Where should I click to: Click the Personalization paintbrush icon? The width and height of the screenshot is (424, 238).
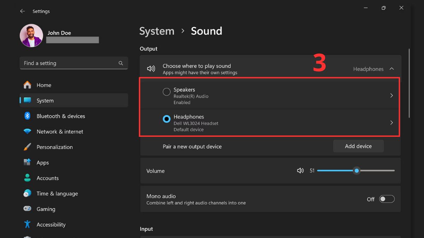coord(27,147)
